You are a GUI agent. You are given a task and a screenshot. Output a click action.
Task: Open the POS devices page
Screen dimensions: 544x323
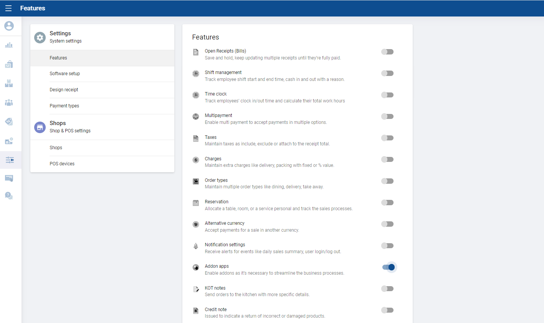(x=62, y=164)
